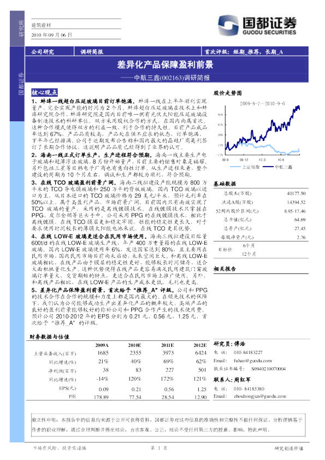Click the 上证综指 chart legend swatch
The image size is (325, 460).
click(235, 167)
